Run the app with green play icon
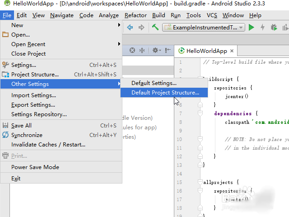The height and width of the screenshot is (217, 289). (251, 28)
